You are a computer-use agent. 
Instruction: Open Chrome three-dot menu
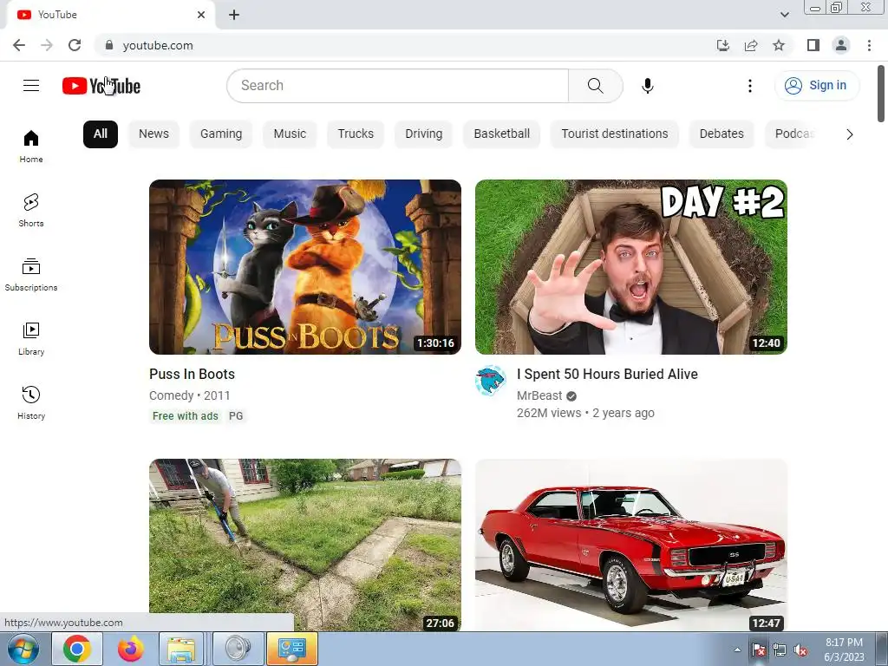point(869,45)
